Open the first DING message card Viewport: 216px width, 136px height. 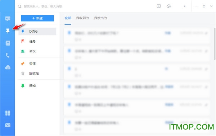tap(136, 36)
